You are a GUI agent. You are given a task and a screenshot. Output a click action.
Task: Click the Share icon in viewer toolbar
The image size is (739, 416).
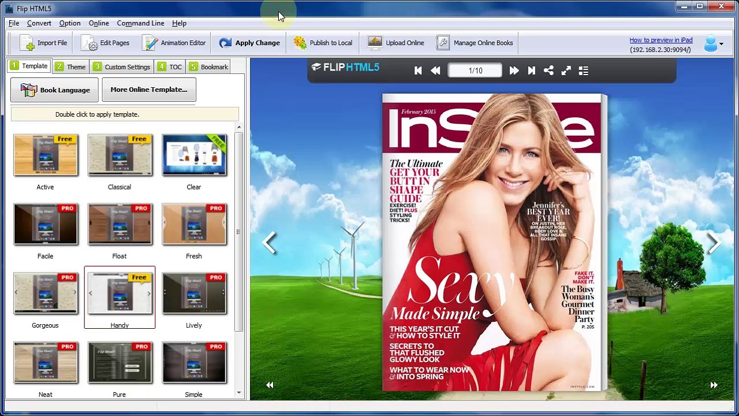click(548, 70)
